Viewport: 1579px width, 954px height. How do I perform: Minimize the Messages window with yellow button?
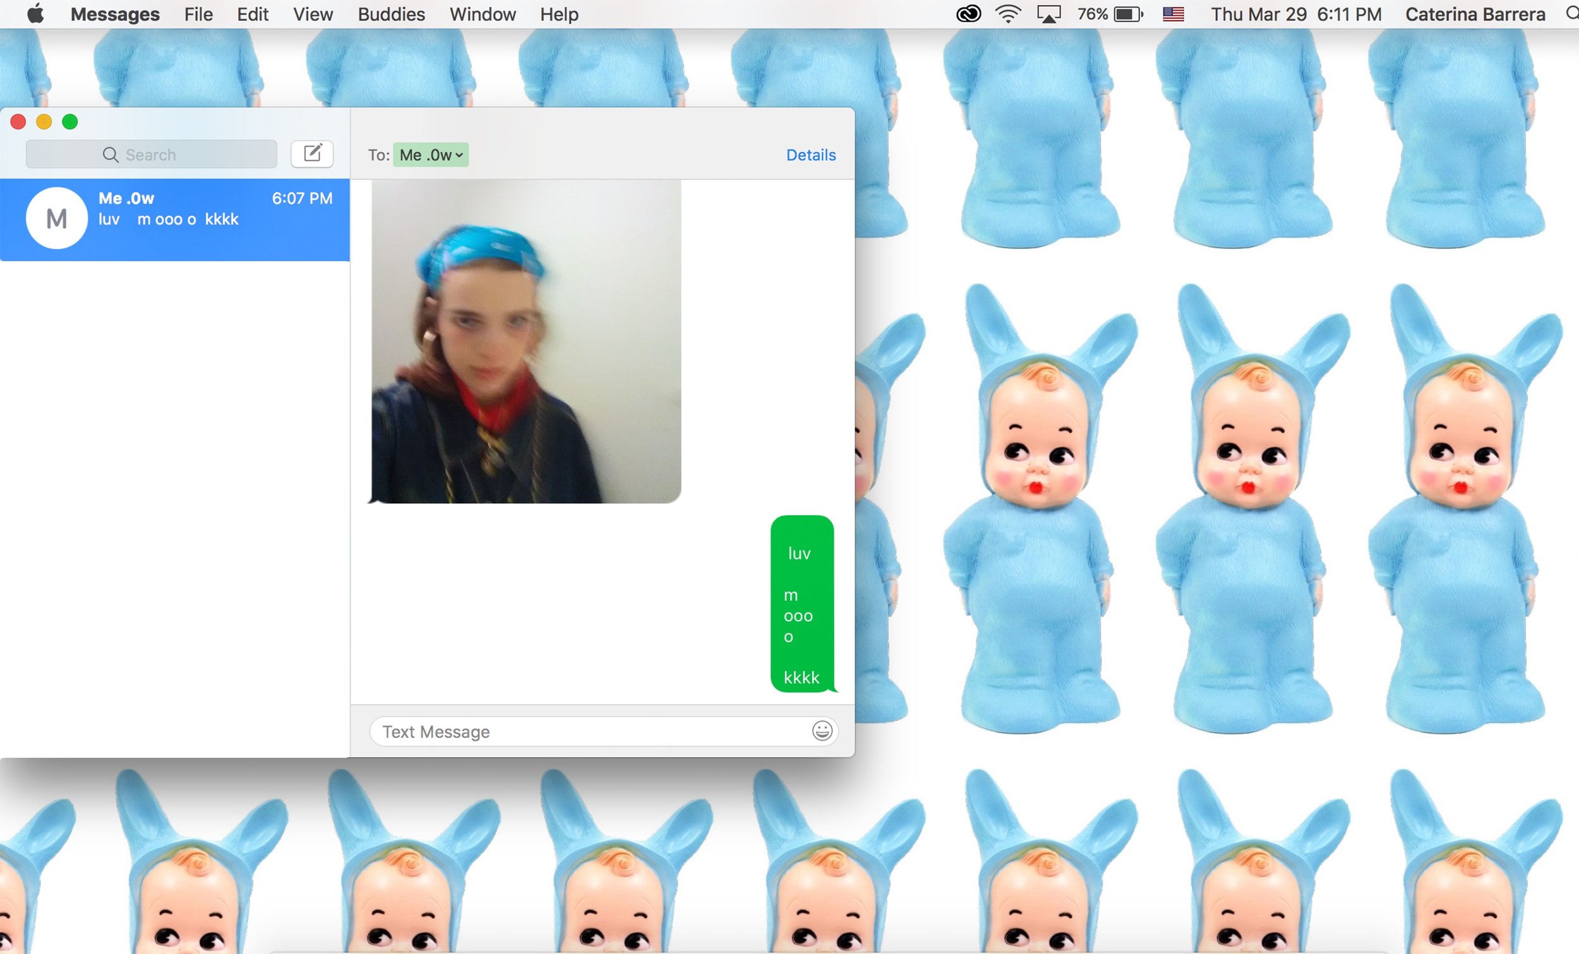(x=44, y=121)
